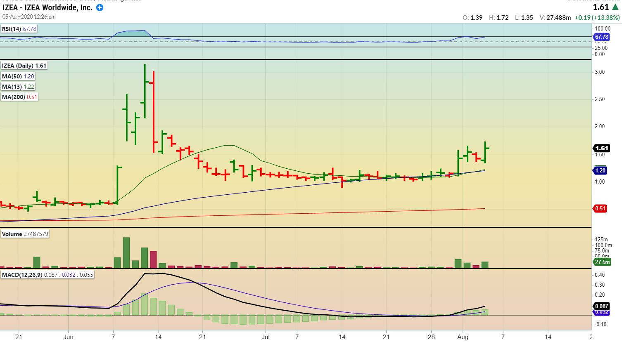Click the 3.00 price axis label
Image resolution: width=622 pixels, height=342 pixels.
tap(599, 72)
